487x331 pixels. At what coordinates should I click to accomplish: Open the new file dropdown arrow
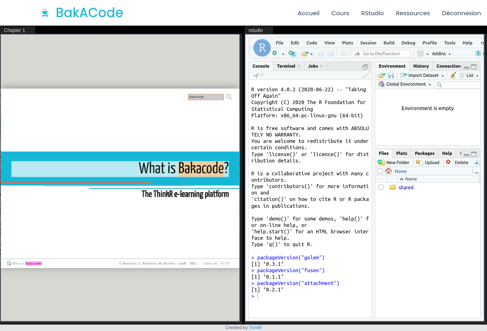(x=283, y=54)
